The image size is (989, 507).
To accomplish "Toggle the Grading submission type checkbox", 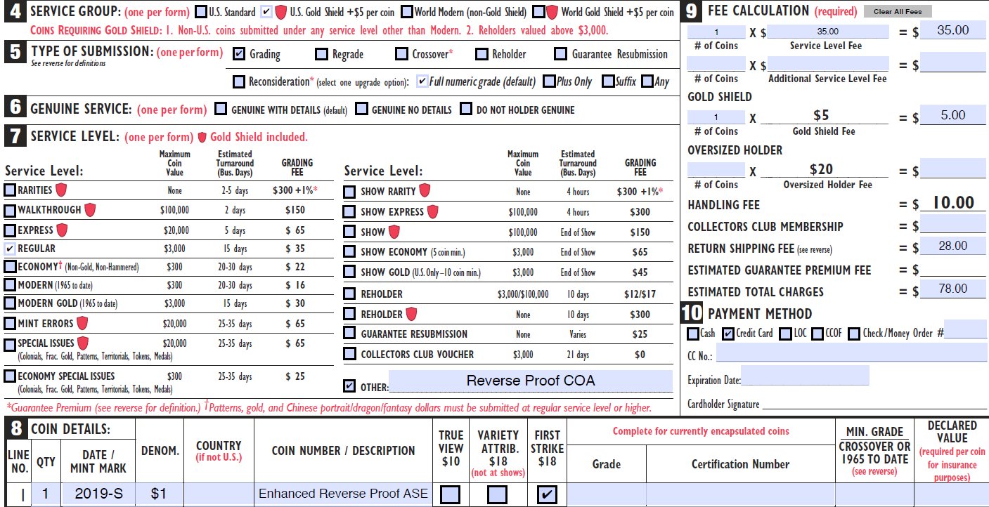I will point(239,54).
